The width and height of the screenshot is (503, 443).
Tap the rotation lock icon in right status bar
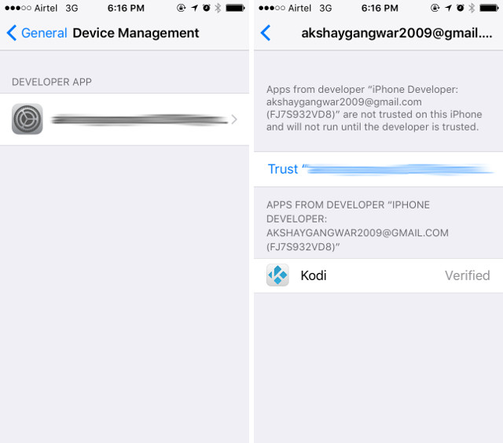[435, 8]
